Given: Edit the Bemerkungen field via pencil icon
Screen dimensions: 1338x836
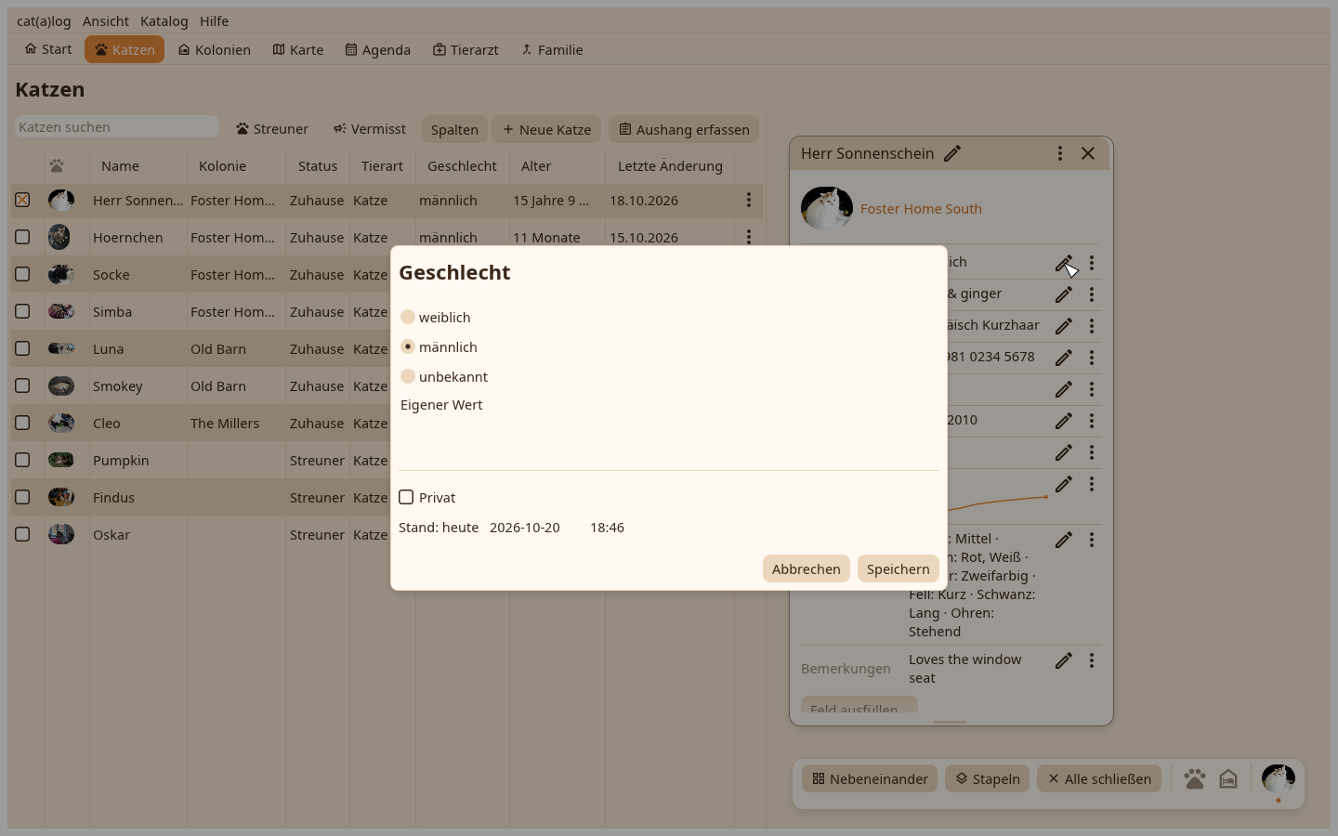Looking at the screenshot, I should coord(1064,660).
